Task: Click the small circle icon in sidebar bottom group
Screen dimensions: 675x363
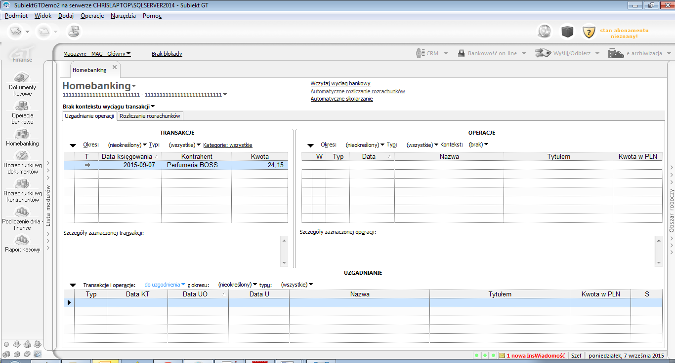Action: point(6,344)
